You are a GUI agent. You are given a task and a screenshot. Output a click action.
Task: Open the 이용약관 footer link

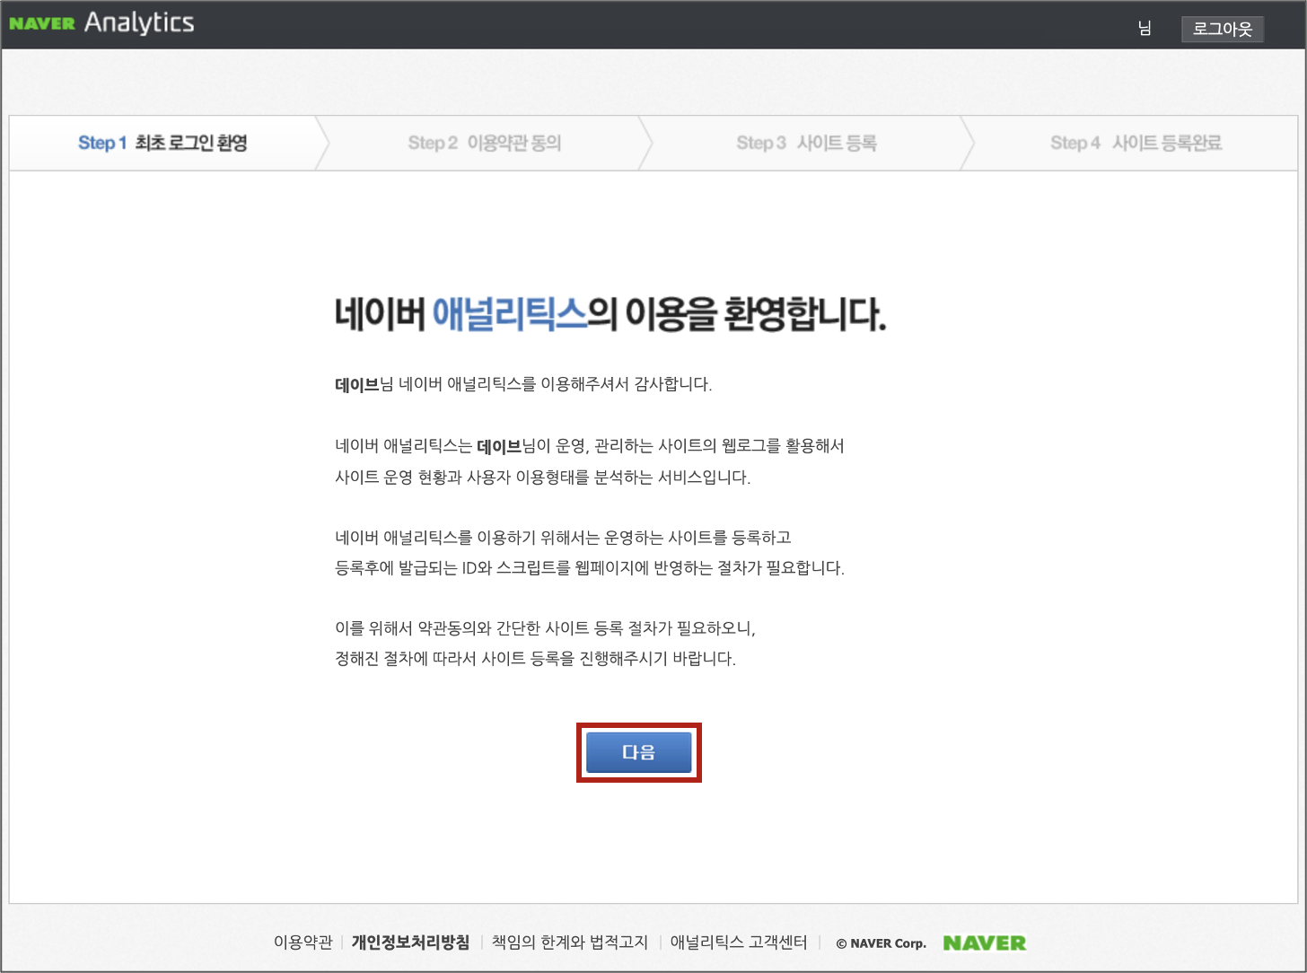tap(303, 942)
